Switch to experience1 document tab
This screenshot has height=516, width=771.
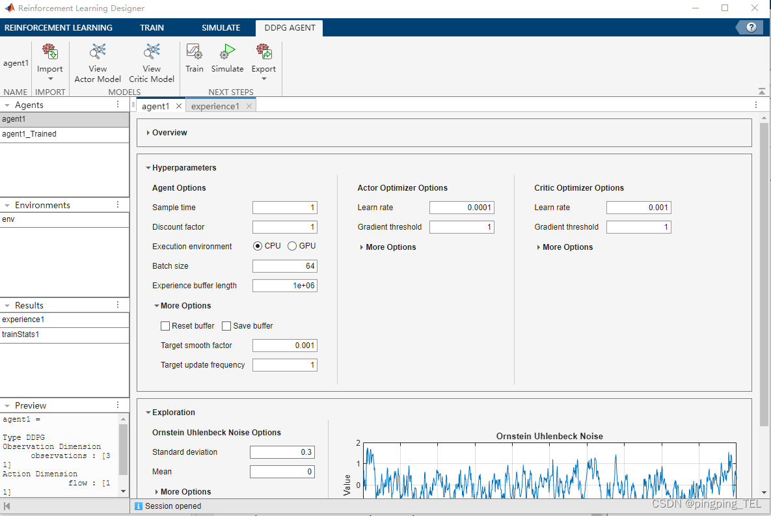[x=215, y=106]
